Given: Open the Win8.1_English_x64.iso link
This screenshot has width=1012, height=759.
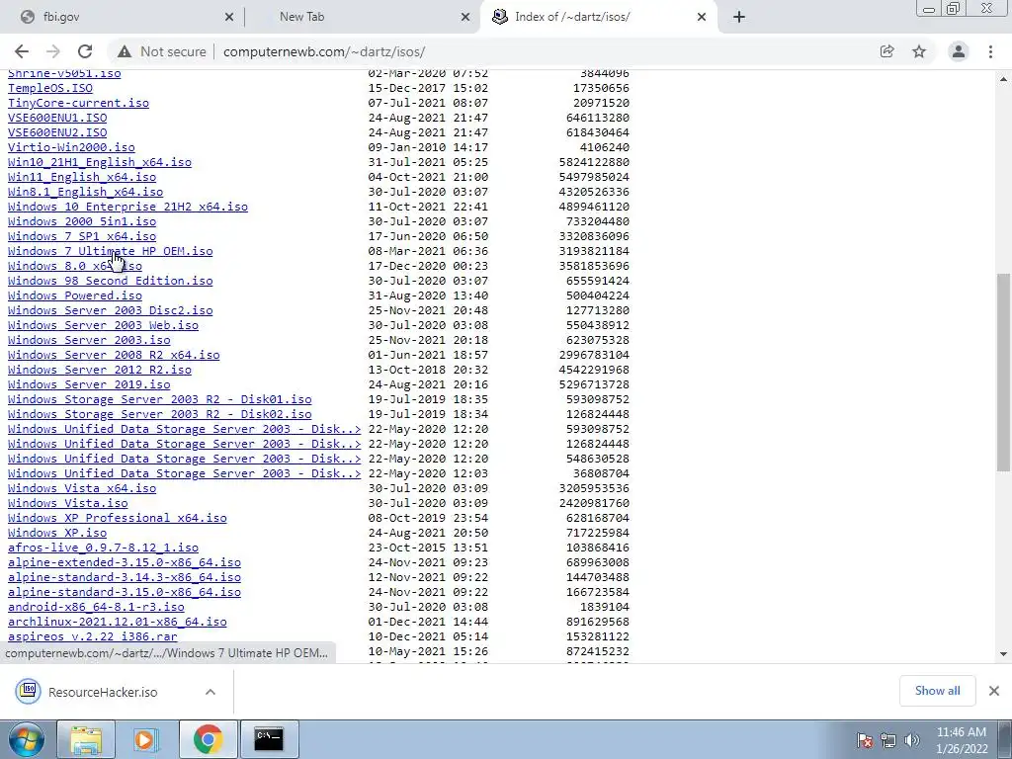Looking at the screenshot, I should coord(85,192).
